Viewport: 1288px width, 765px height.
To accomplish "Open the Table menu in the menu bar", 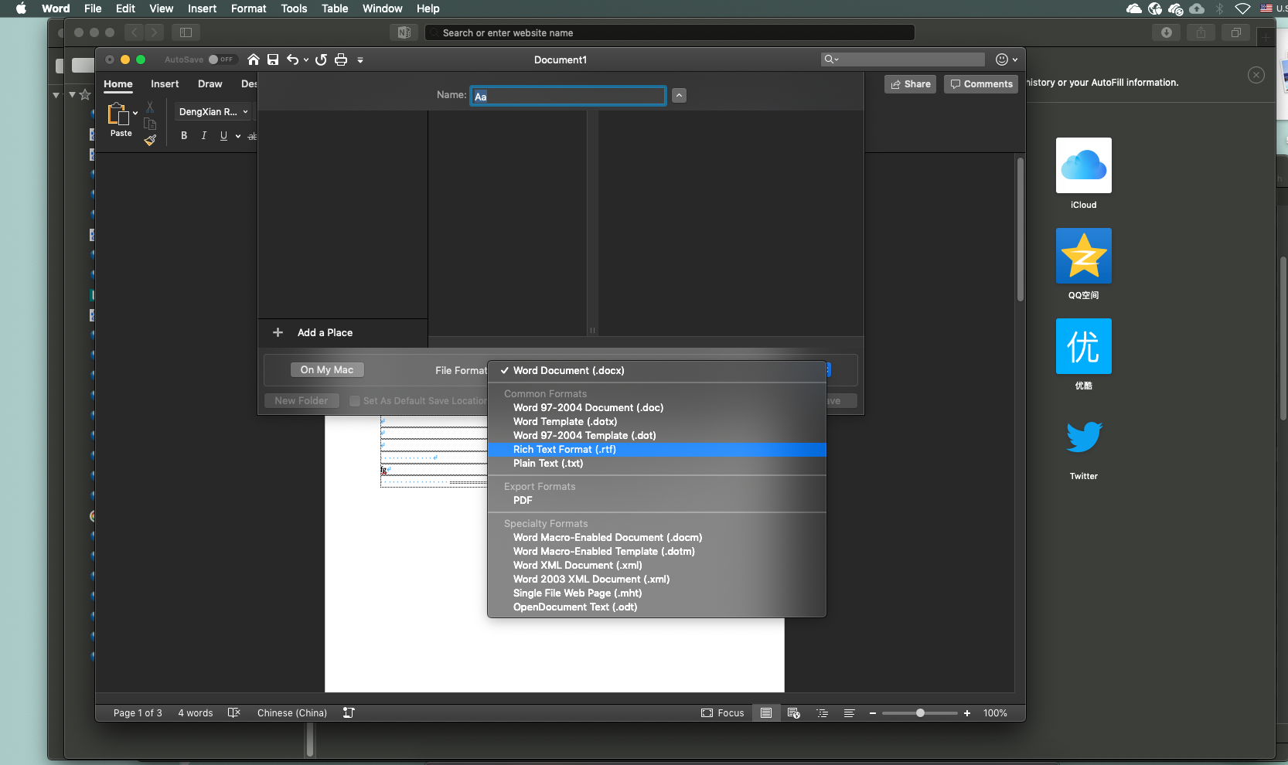I will [x=335, y=8].
